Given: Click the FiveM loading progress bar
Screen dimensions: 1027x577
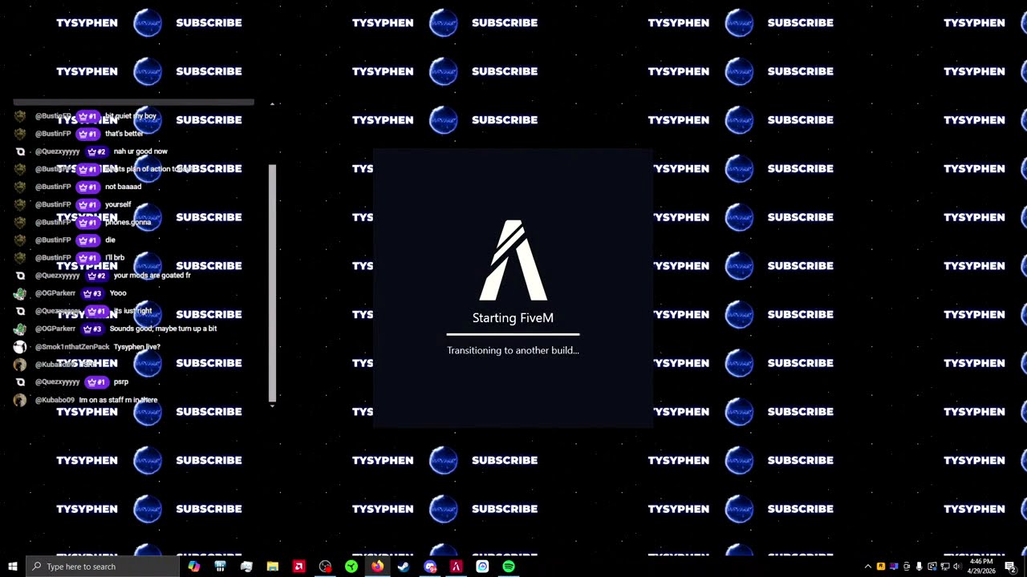Looking at the screenshot, I should point(513,334).
